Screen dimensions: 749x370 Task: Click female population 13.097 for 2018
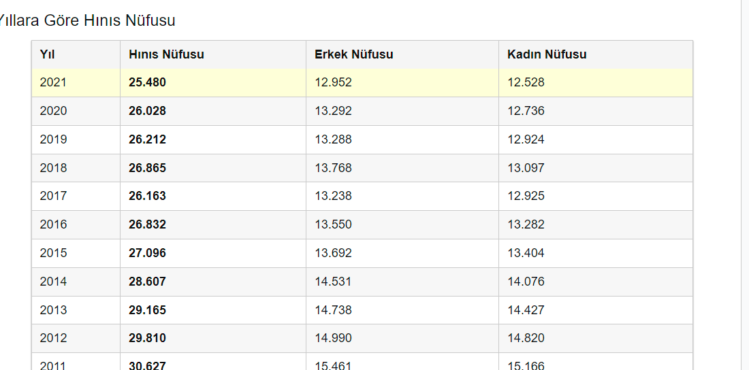(x=526, y=168)
